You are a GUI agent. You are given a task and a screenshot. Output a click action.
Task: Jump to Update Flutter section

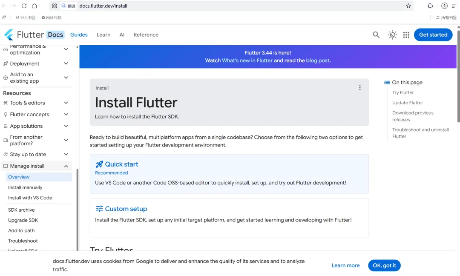(x=408, y=103)
